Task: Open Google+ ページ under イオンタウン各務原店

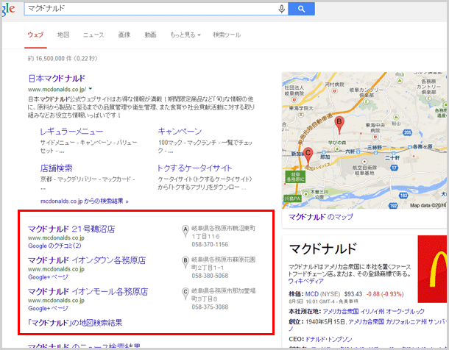Action: pos(48,276)
